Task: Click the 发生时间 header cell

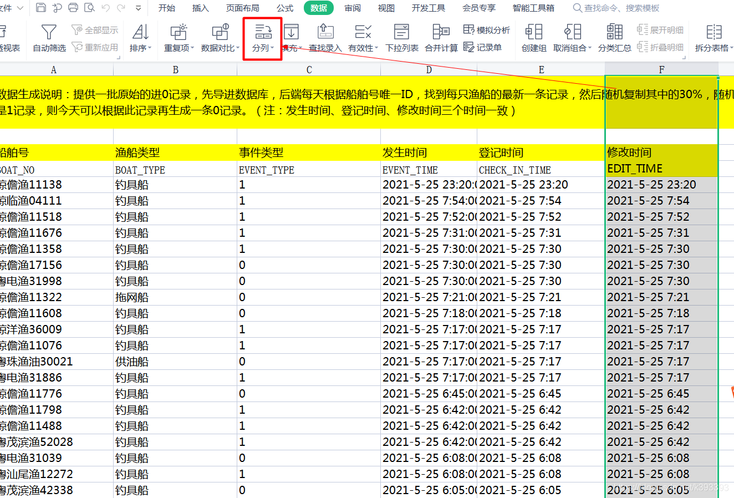Action: coord(429,153)
